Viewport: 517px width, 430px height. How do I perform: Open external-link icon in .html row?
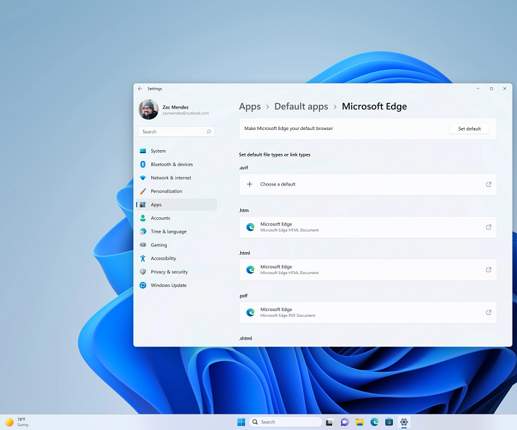point(489,270)
